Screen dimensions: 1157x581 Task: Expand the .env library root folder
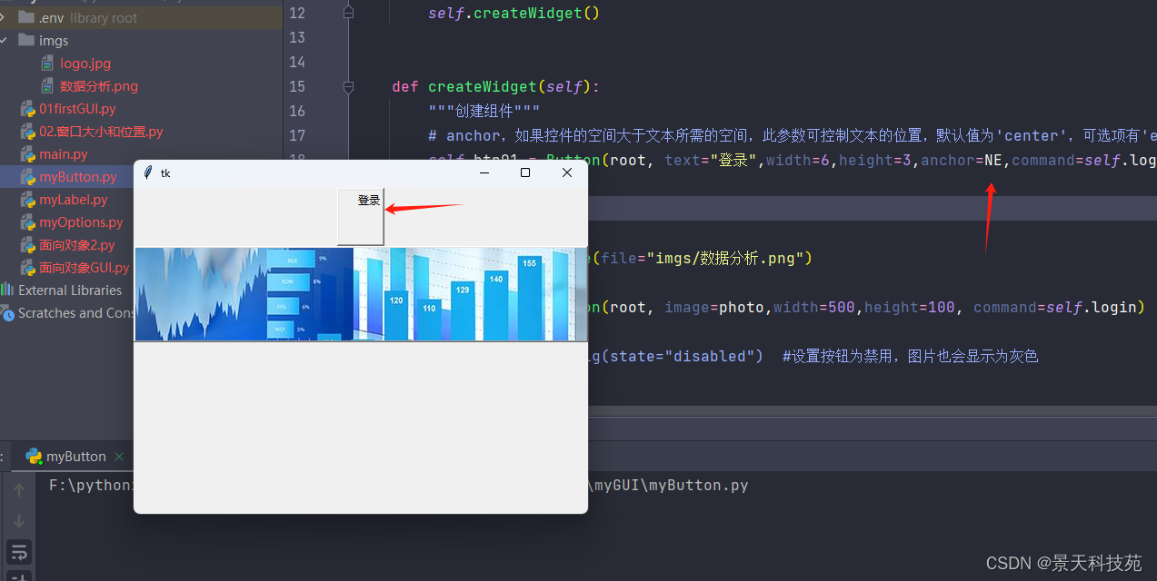click(x=4, y=17)
